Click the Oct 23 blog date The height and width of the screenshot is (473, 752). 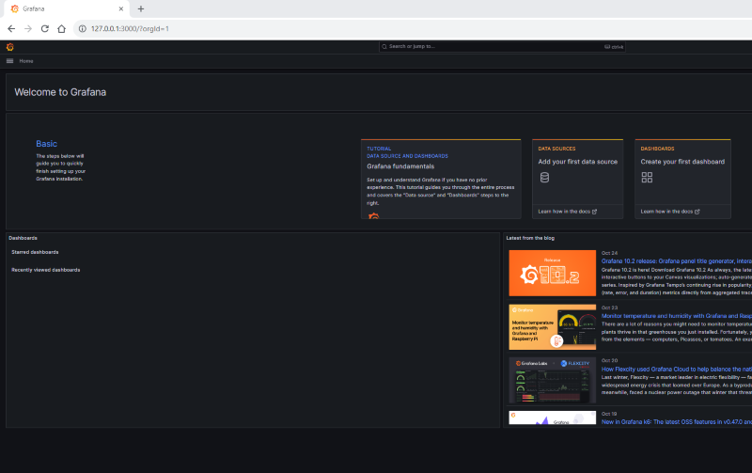point(609,307)
